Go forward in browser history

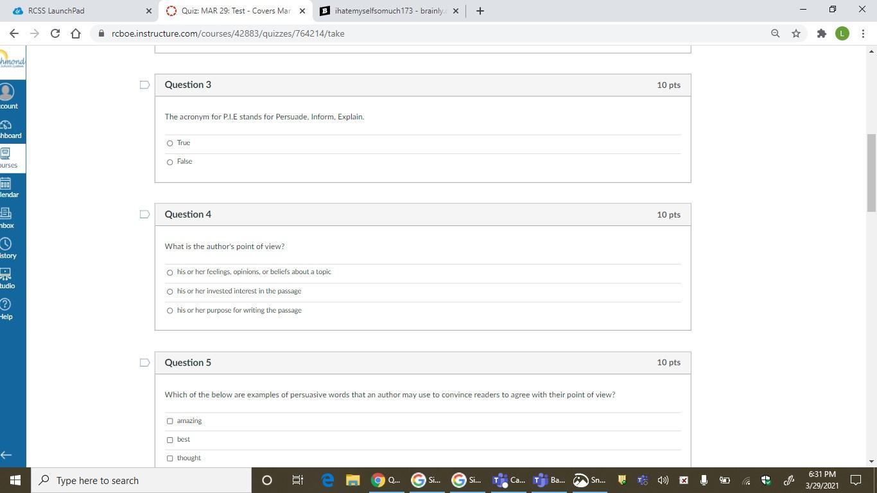pos(35,33)
